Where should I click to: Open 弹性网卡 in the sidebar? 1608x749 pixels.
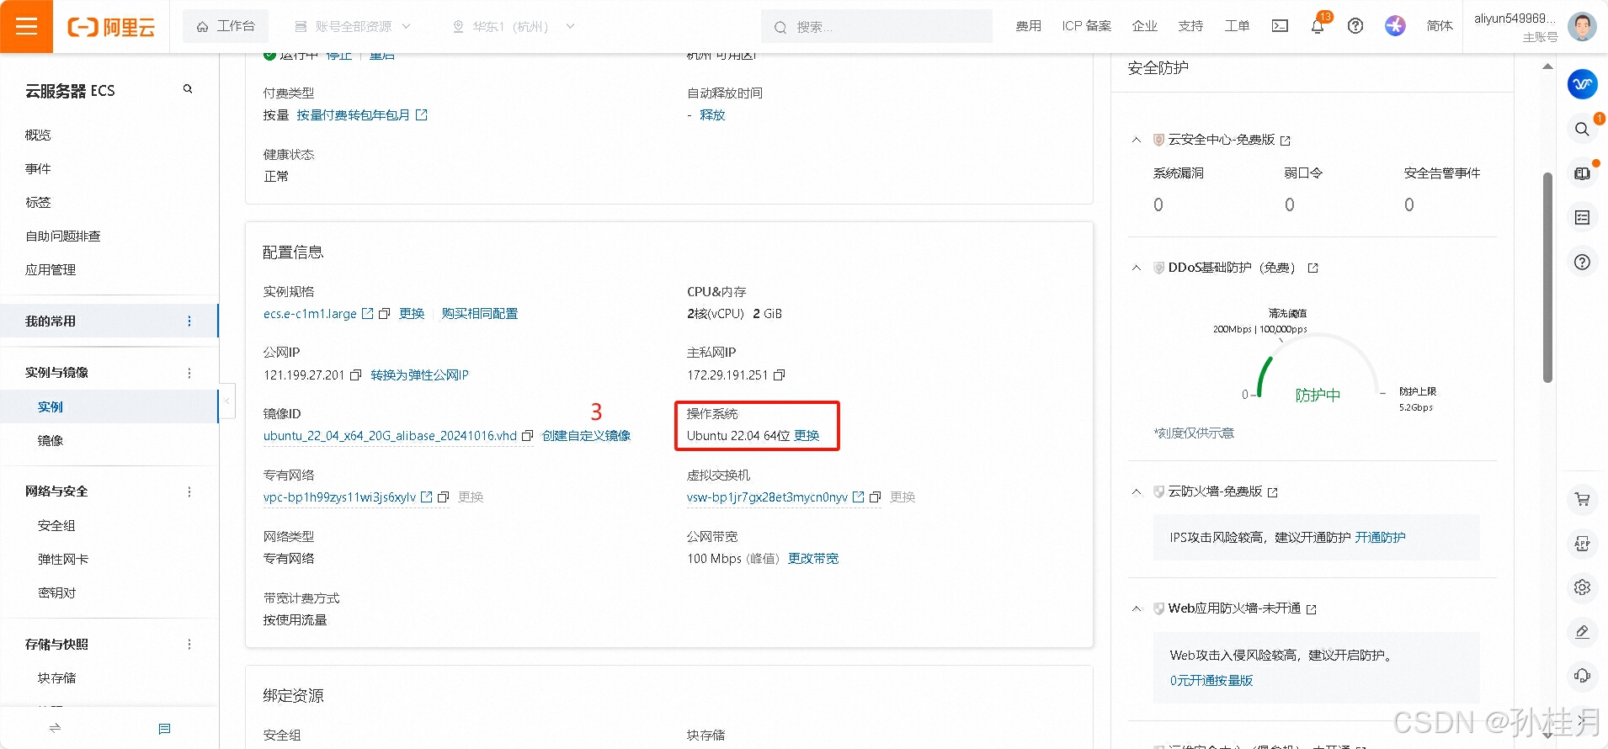click(x=63, y=559)
